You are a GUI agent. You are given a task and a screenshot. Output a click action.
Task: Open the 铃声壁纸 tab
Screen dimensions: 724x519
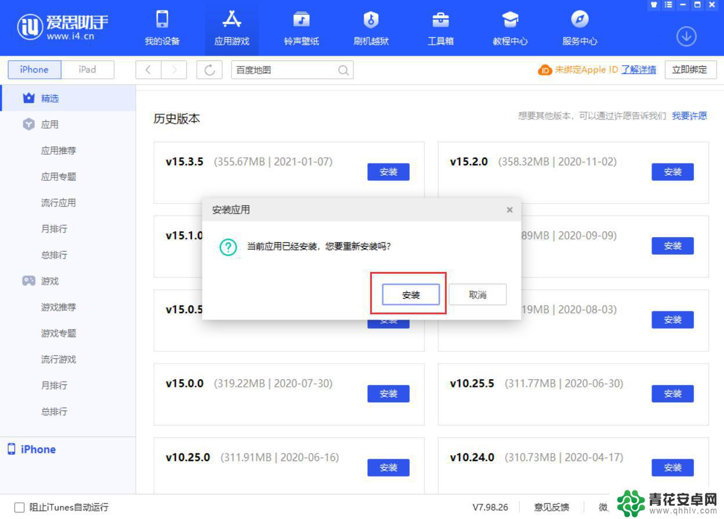tap(301, 28)
